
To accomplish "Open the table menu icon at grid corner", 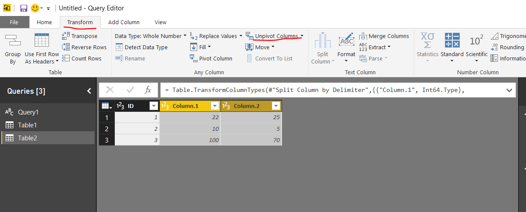I will coord(107,106).
